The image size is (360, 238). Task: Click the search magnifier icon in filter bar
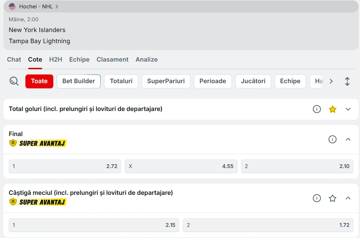[x=14, y=81]
